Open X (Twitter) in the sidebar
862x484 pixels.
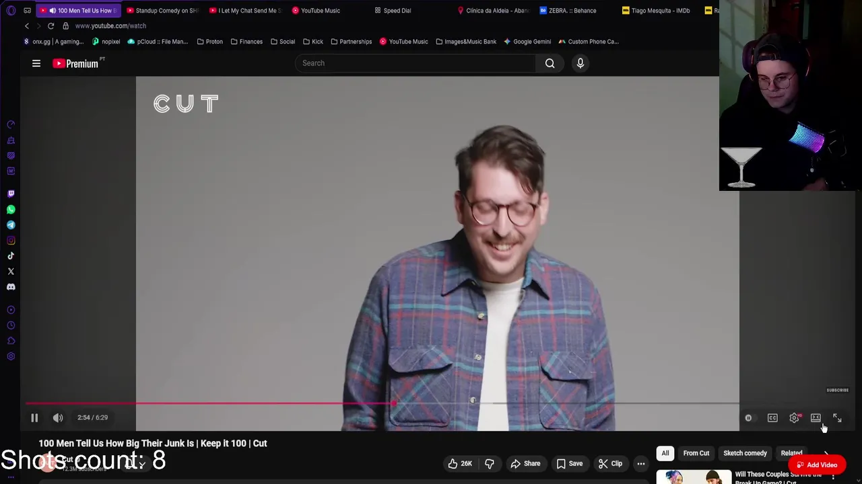[x=11, y=272]
